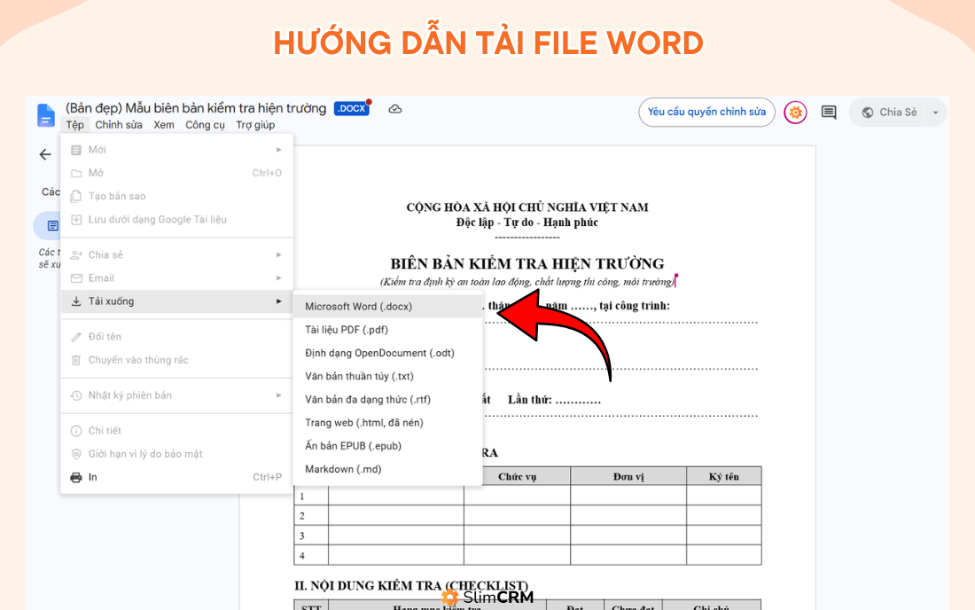This screenshot has height=610, width=975.
Task: Click the printer icon beside In
Action: click(76, 478)
